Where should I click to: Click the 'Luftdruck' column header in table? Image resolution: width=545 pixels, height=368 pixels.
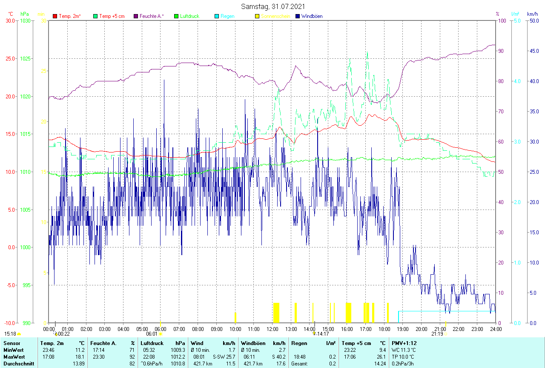[x=152, y=343]
